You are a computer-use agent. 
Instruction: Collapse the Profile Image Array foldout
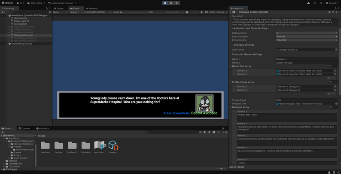231,82
